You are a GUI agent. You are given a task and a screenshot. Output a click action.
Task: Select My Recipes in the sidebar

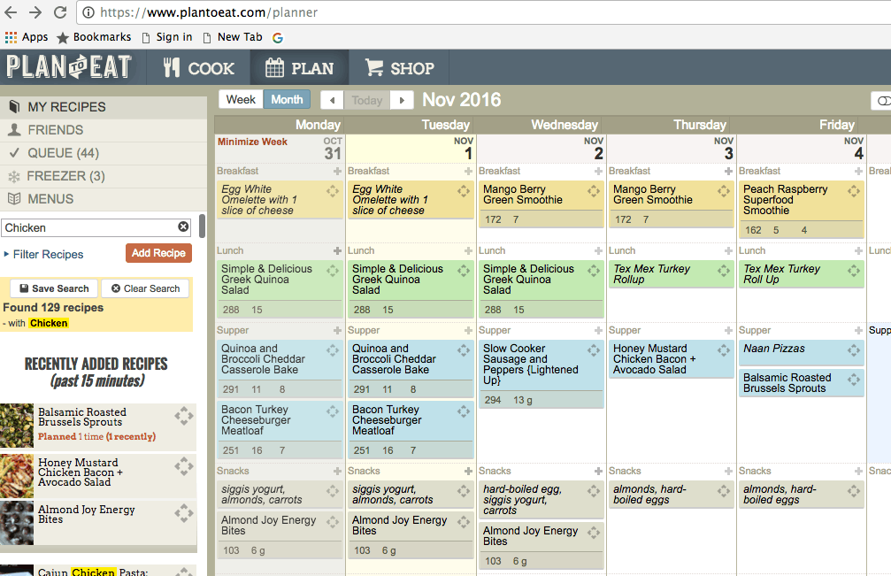[104, 107]
